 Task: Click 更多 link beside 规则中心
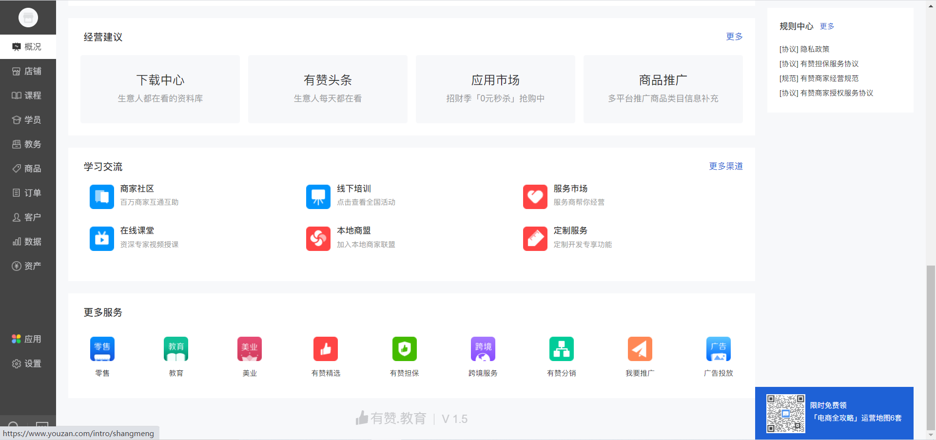click(827, 26)
